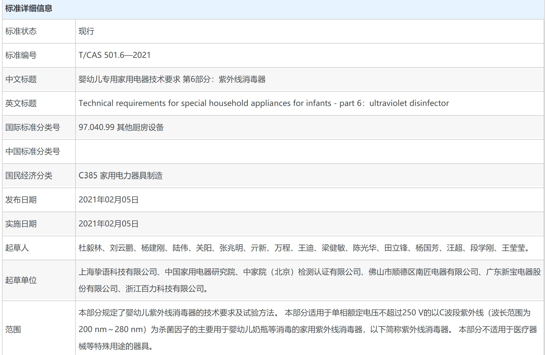Click the 标准状态 label cell
The height and width of the screenshot is (355, 547).
click(x=21, y=31)
